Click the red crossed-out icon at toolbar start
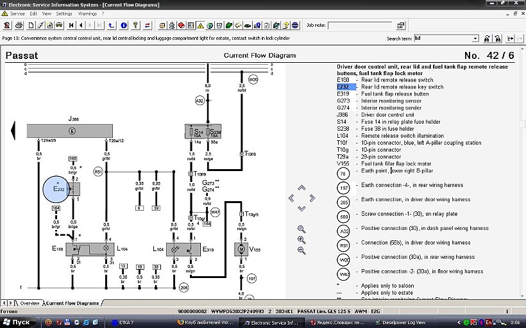This screenshot has height=328, width=526. click(7, 25)
